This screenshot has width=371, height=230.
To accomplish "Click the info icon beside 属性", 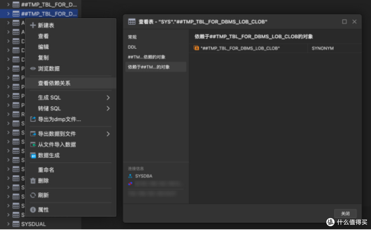I will pos(33,210).
